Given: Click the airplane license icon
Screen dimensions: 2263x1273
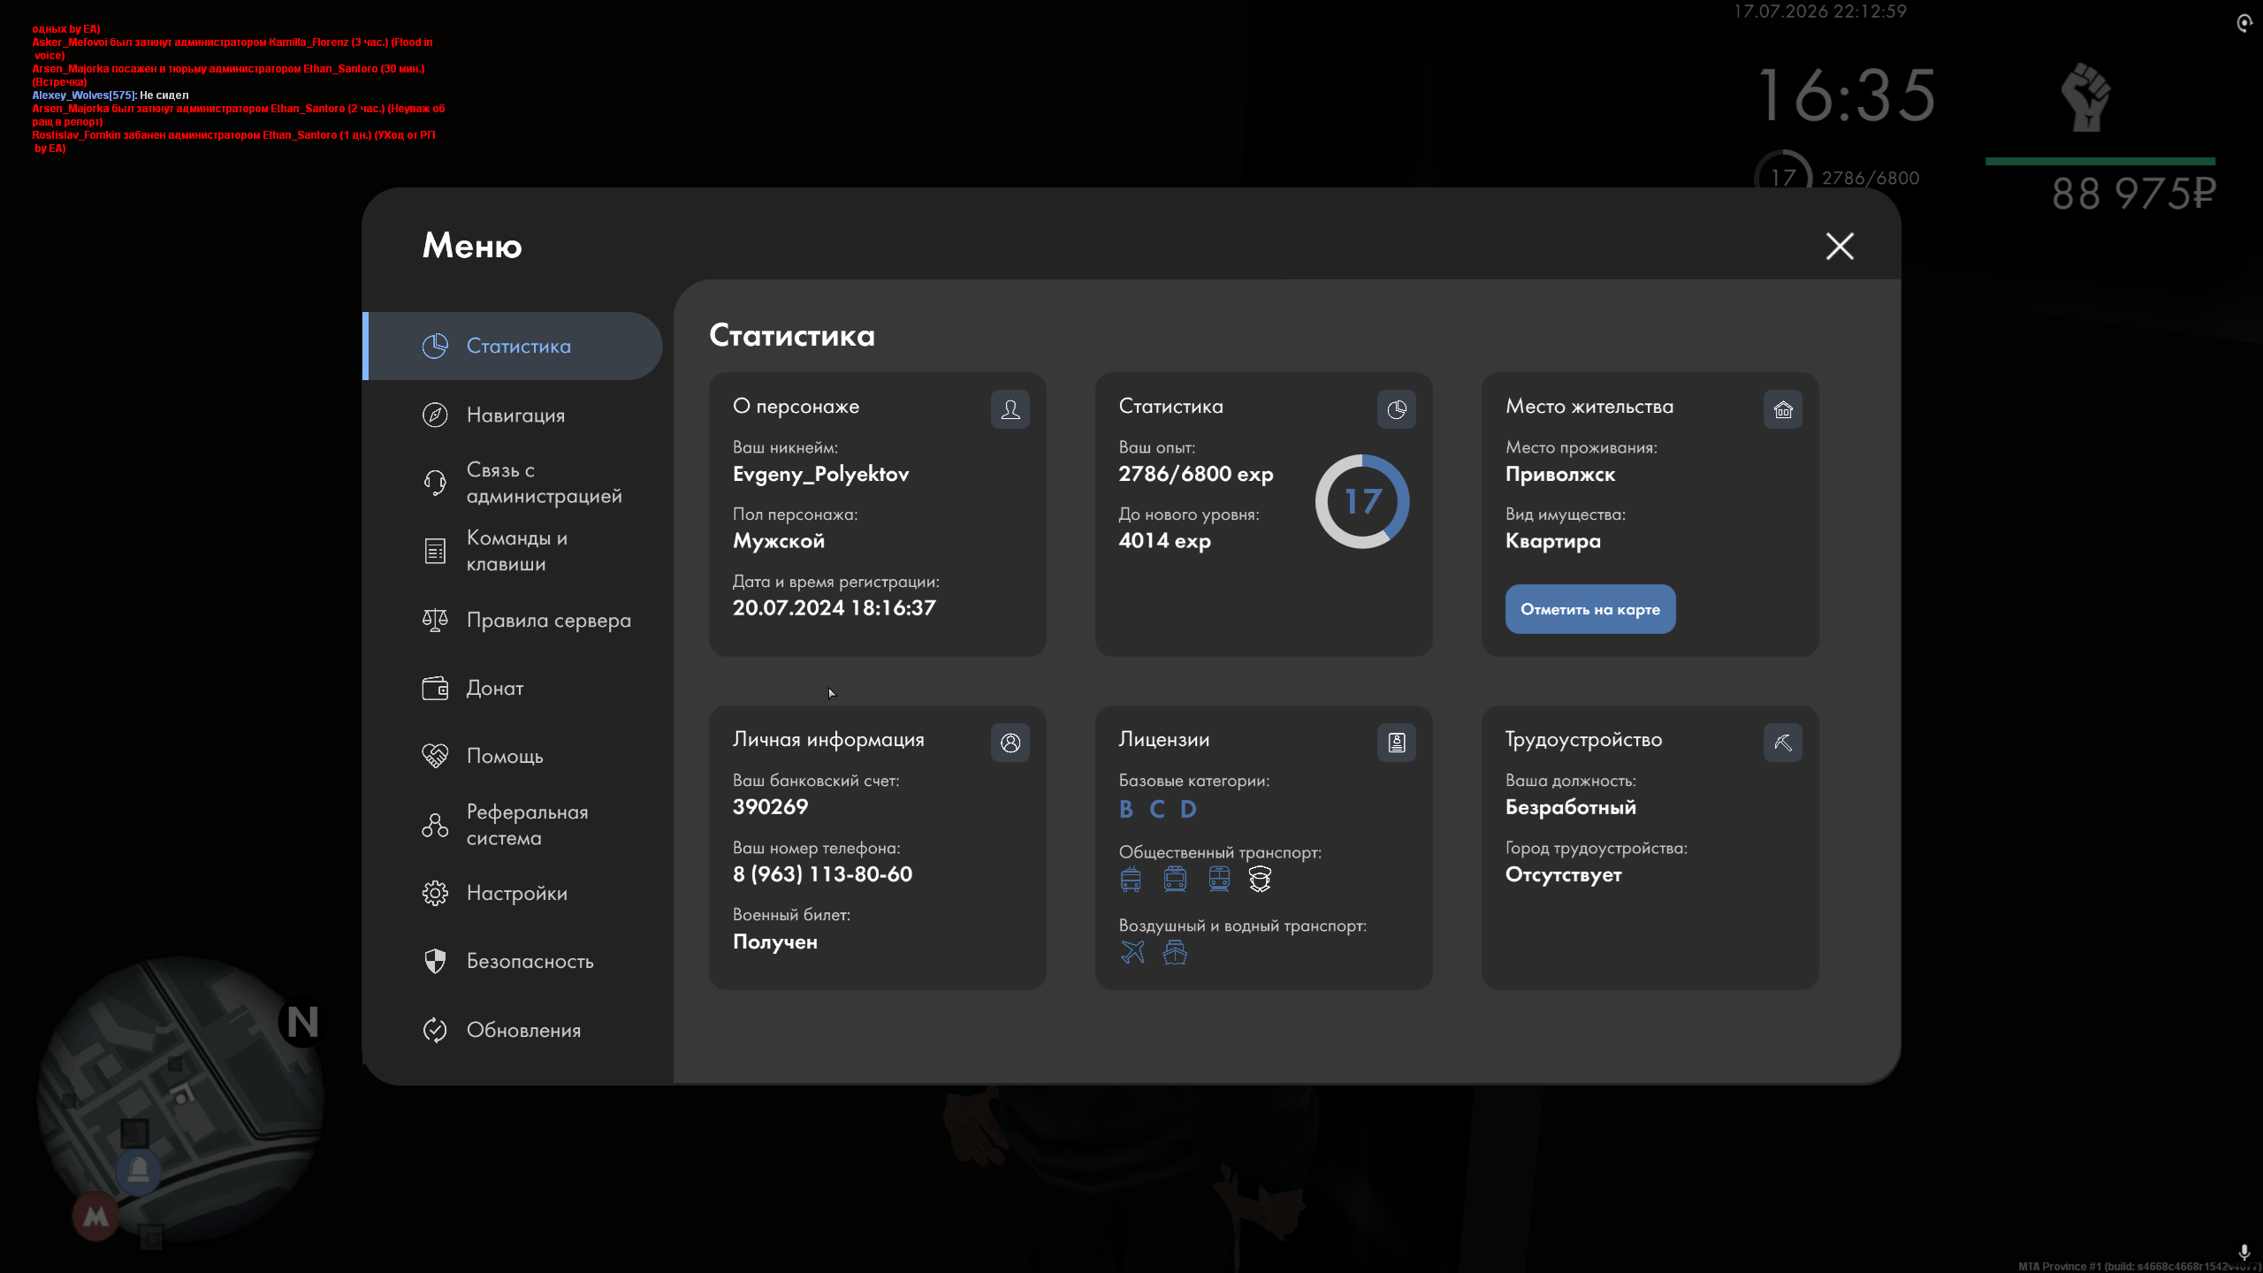Looking at the screenshot, I should (x=1132, y=952).
